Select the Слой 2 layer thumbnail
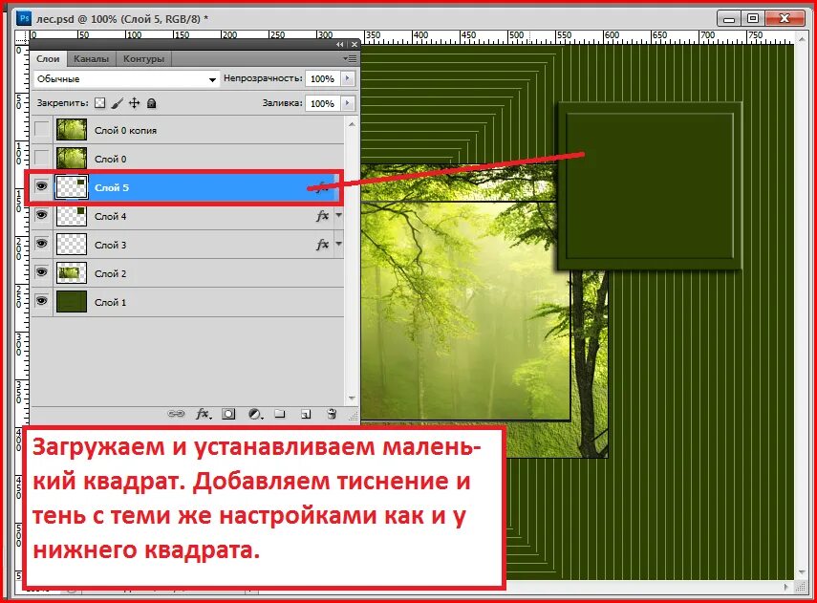The image size is (817, 603). click(x=72, y=273)
